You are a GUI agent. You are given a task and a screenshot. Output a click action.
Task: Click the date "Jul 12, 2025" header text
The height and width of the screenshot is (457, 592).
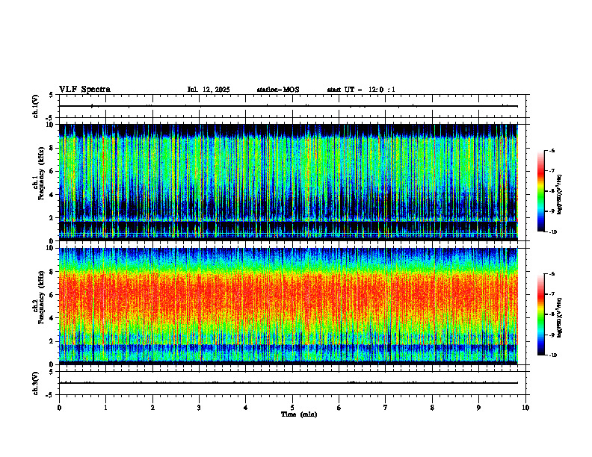(209, 90)
